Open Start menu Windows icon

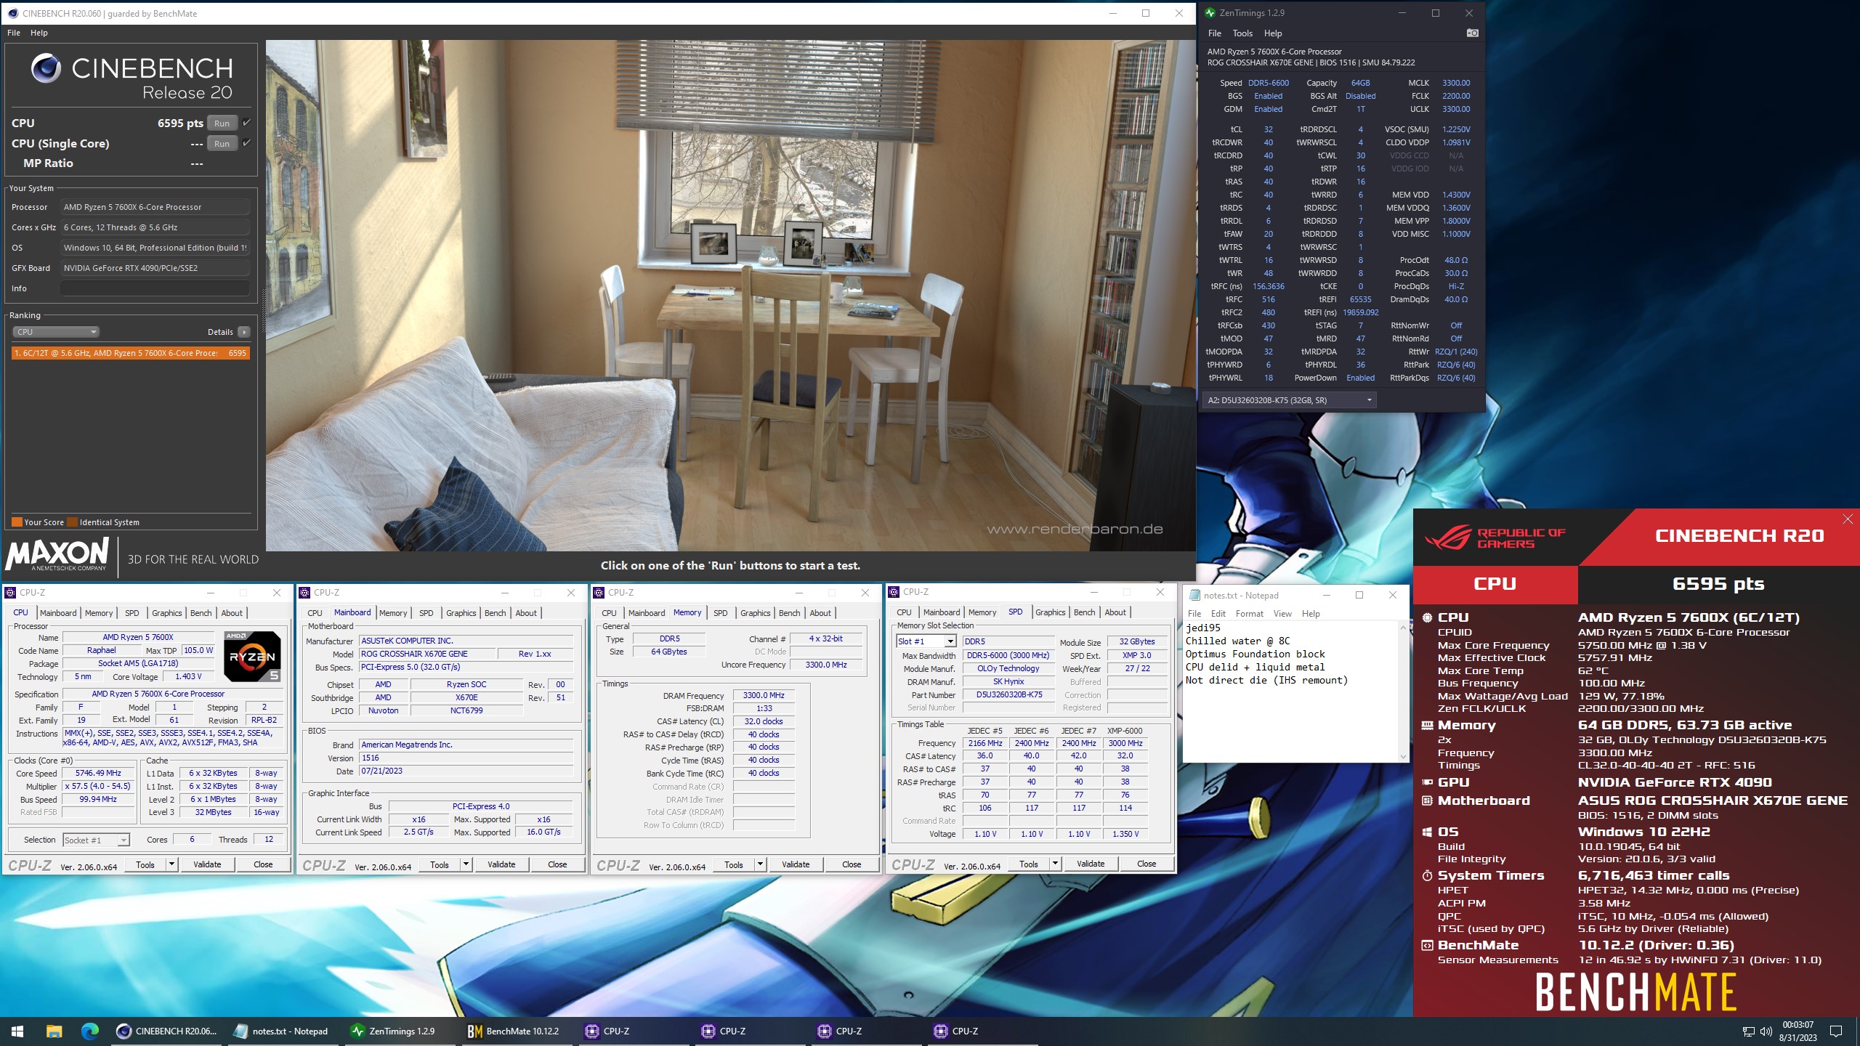(x=17, y=1031)
